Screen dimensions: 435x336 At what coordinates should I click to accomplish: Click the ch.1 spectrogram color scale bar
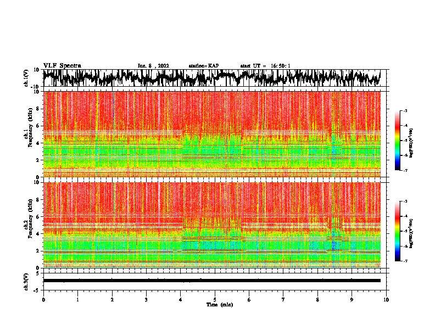397,141
